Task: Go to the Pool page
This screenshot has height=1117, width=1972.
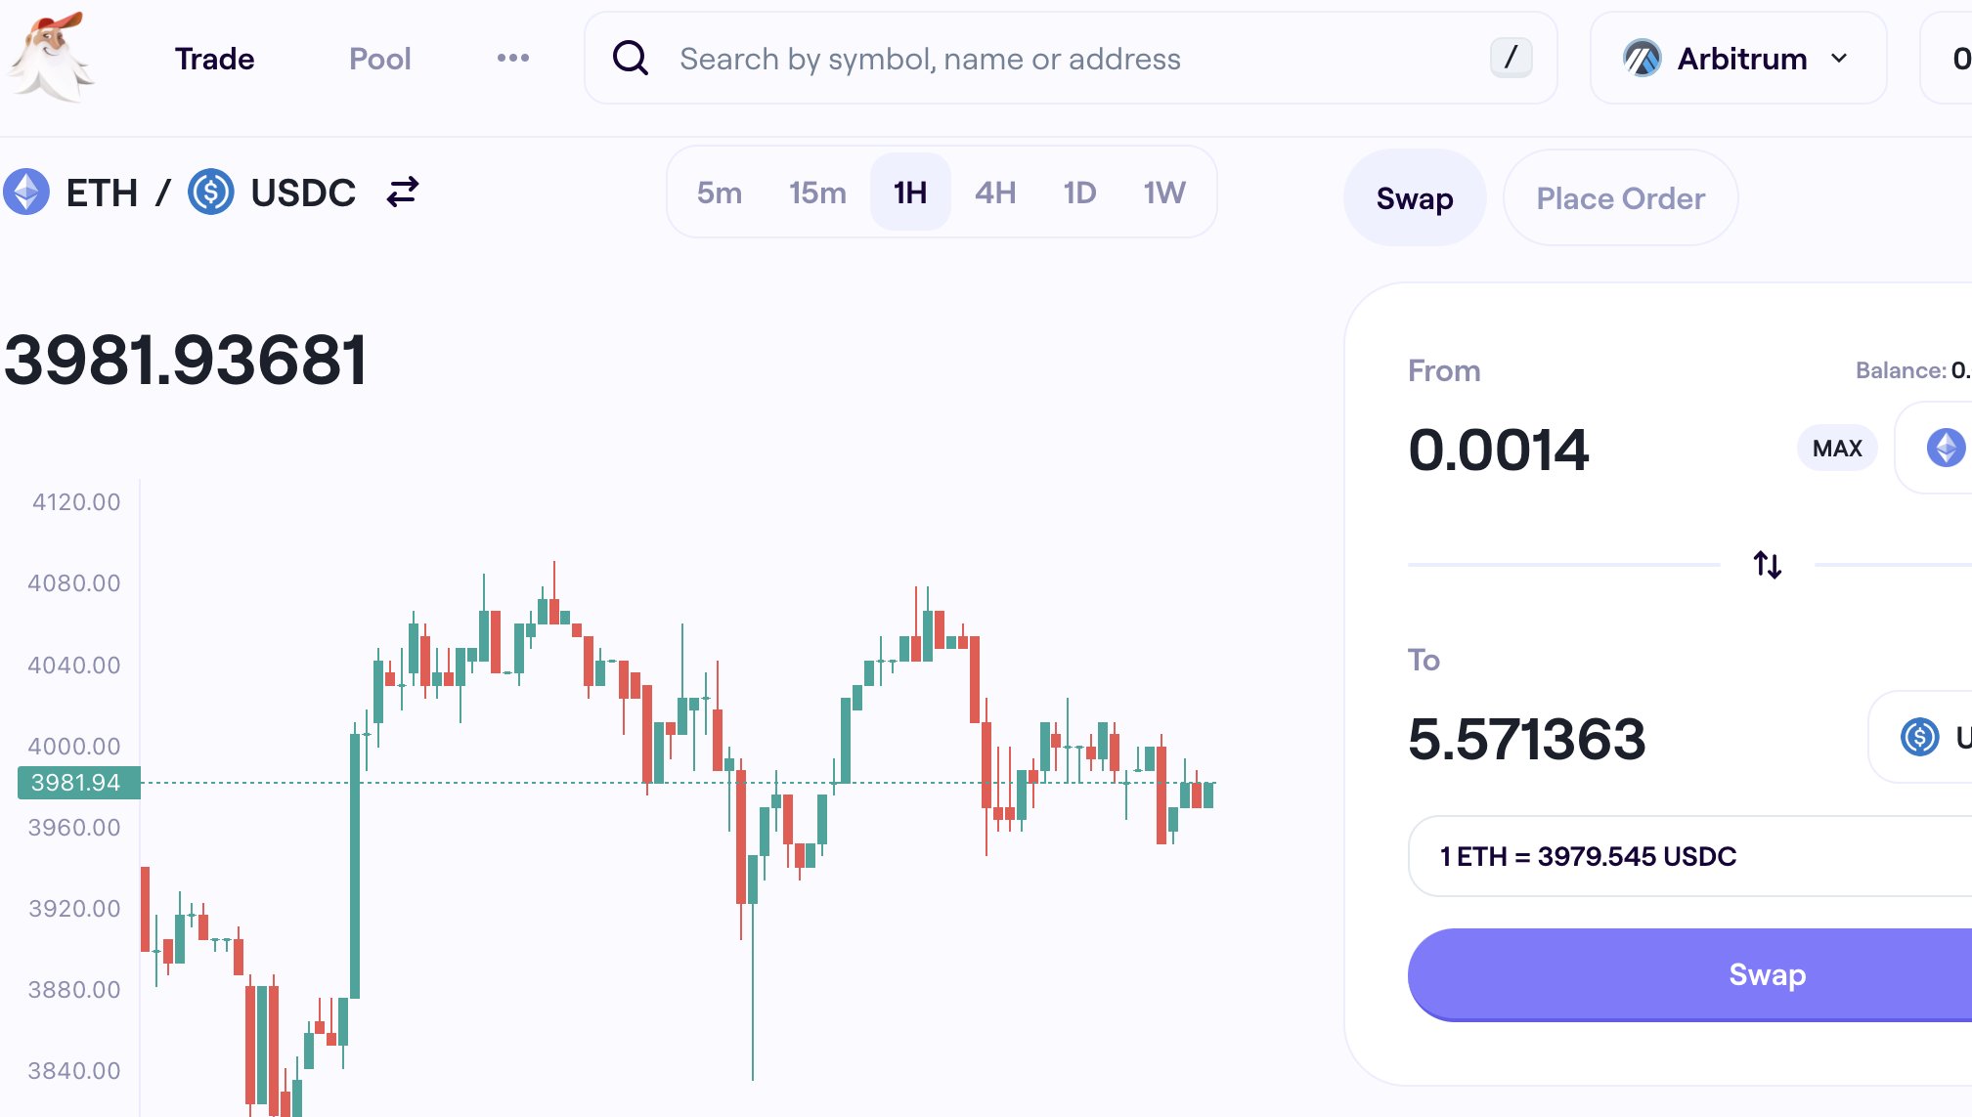Action: (379, 59)
